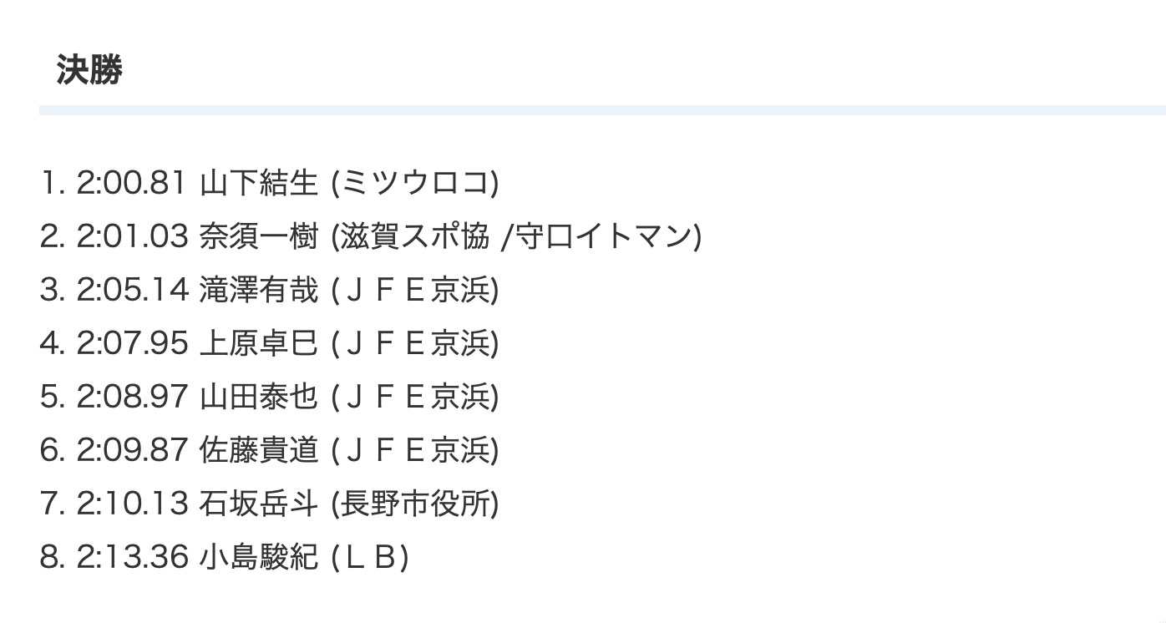Viewport: 1166px width, 623px height.
Task: Click the light blue divider under 決勝
Action: coord(601,110)
